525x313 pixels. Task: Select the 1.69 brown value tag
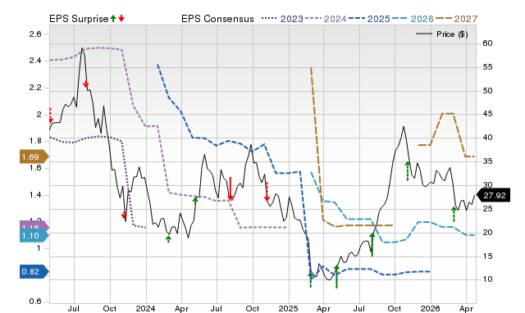[x=34, y=156]
